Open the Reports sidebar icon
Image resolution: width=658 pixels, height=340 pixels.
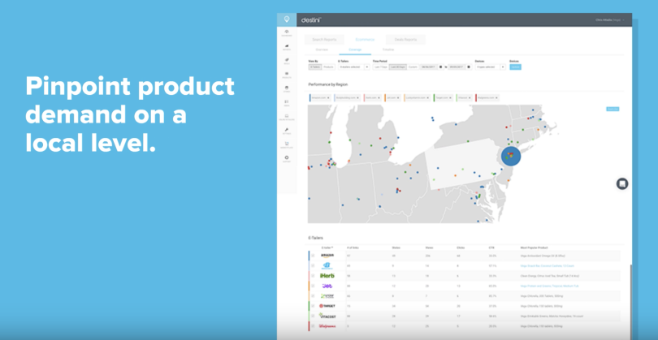[287, 47]
